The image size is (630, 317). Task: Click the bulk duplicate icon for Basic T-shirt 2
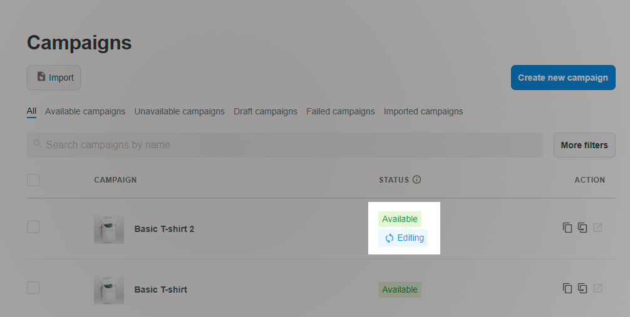click(x=582, y=228)
